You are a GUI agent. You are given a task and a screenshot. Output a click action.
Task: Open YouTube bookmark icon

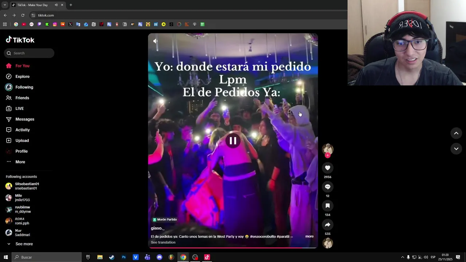tap(24, 24)
